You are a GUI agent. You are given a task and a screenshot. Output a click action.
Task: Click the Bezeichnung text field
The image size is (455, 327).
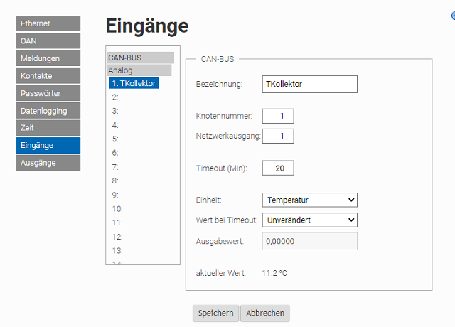coord(310,84)
